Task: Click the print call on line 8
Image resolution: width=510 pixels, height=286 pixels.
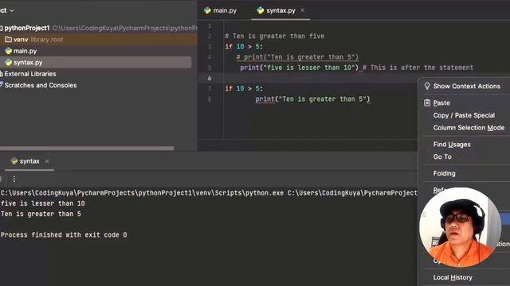Action: pyautogui.click(x=312, y=99)
